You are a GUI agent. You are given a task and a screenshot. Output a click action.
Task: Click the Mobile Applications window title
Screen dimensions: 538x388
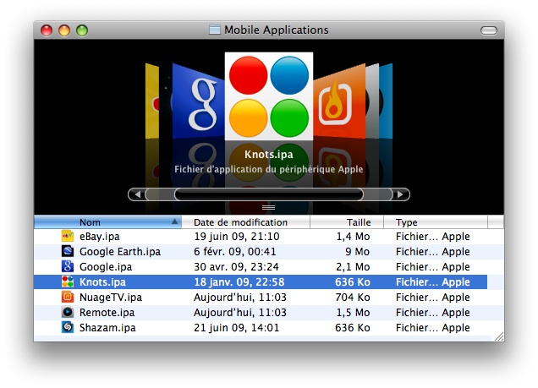pyautogui.click(x=277, y=30)
